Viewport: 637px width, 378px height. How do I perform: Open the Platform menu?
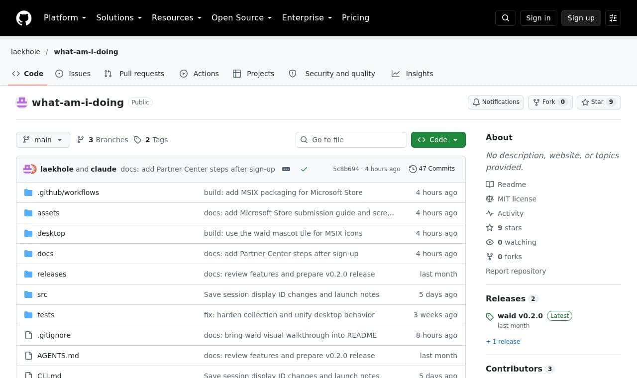65,18
